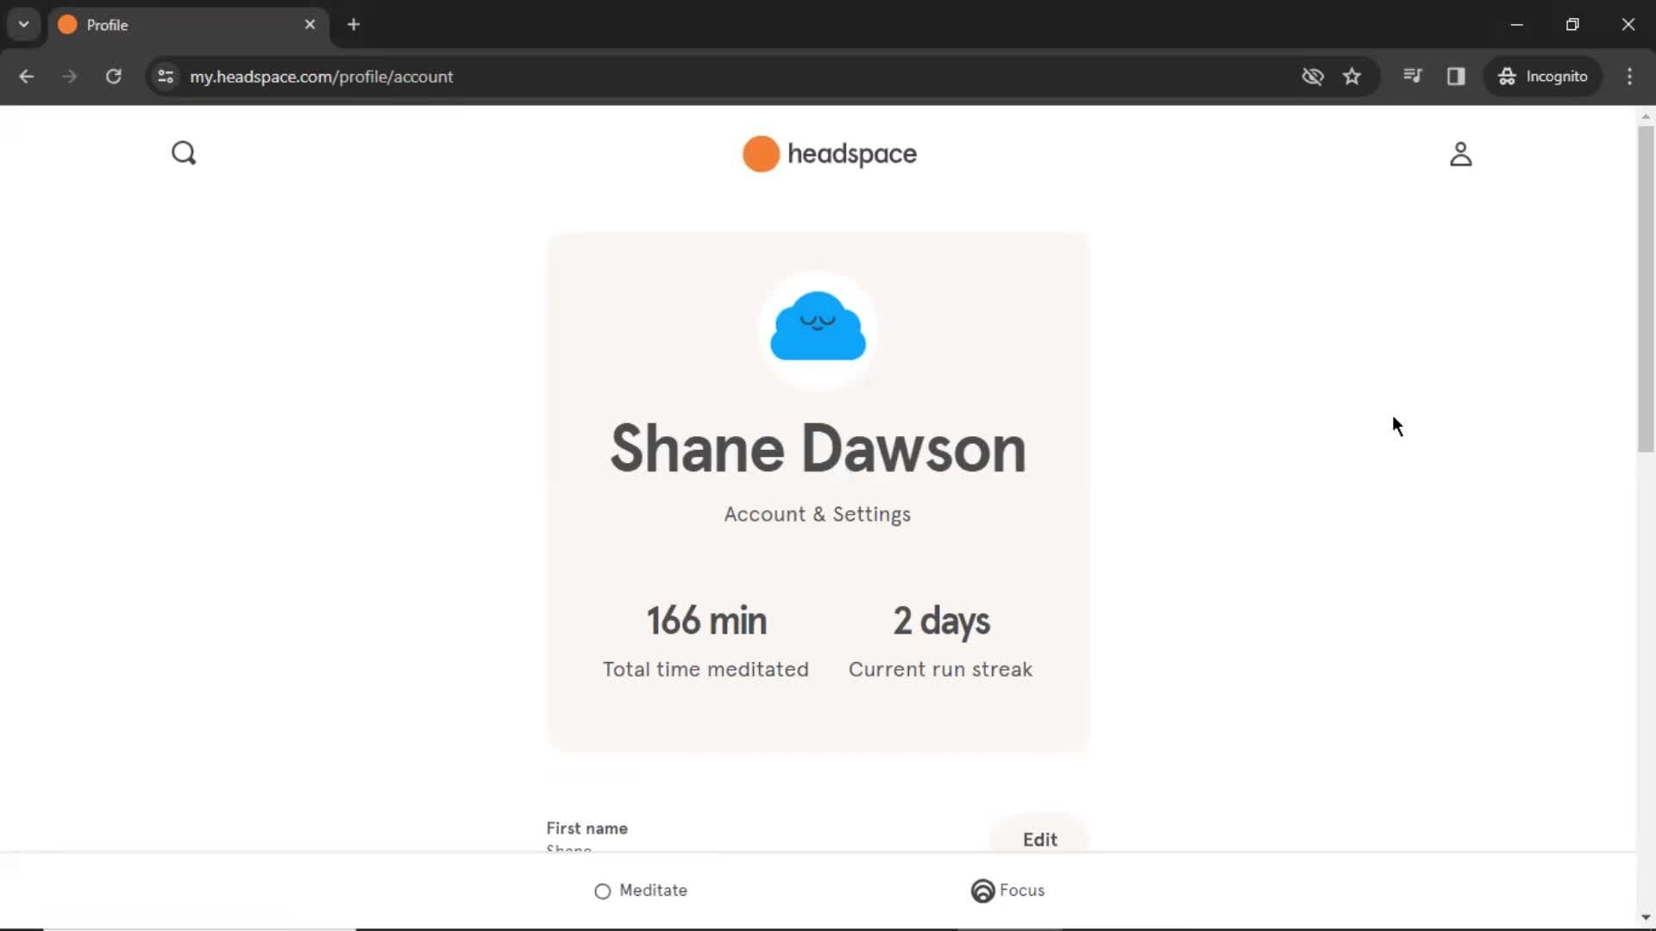Click the user profile icon top right
This screenshot has height=931, width=1656.
point(1459,153)
